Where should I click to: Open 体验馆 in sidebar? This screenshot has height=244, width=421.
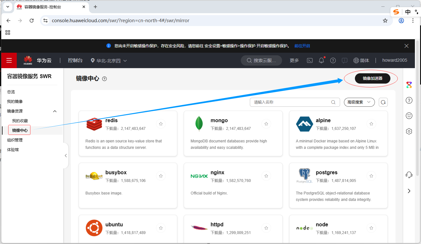click(x=13, y=150)
